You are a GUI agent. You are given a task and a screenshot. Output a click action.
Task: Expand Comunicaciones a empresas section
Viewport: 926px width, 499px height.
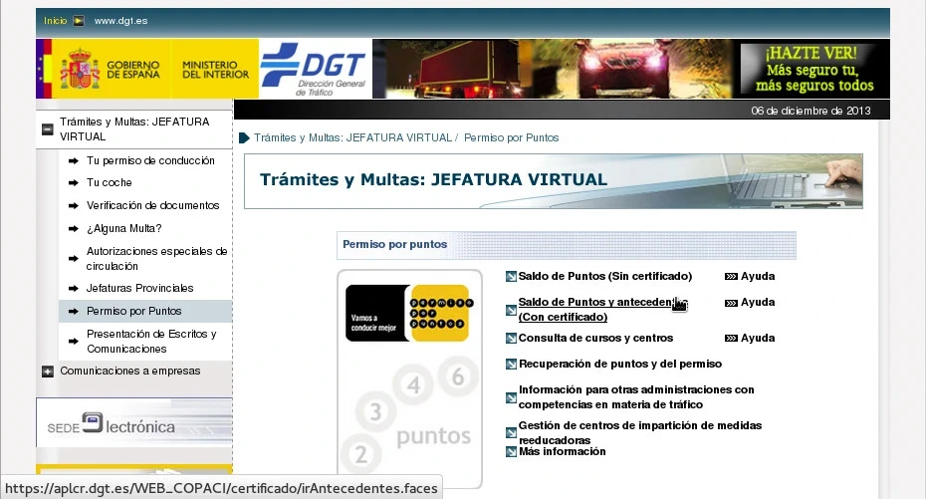47,372
